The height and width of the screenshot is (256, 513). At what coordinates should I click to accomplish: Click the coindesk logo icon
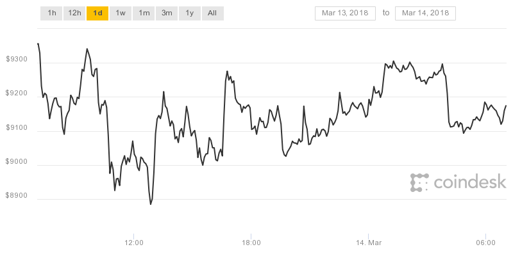(419, 182)
